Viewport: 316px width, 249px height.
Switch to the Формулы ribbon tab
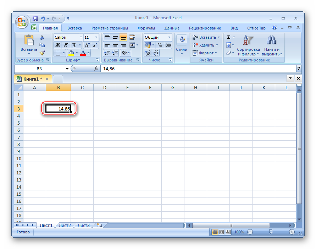(146, 28)
